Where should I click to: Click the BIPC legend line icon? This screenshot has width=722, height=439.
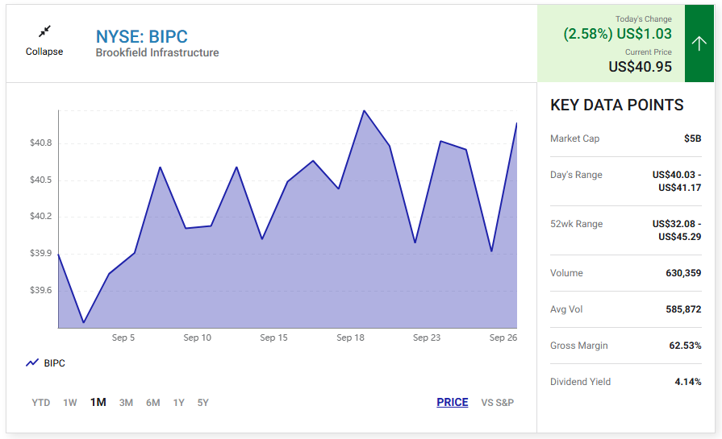click(32, 362)
